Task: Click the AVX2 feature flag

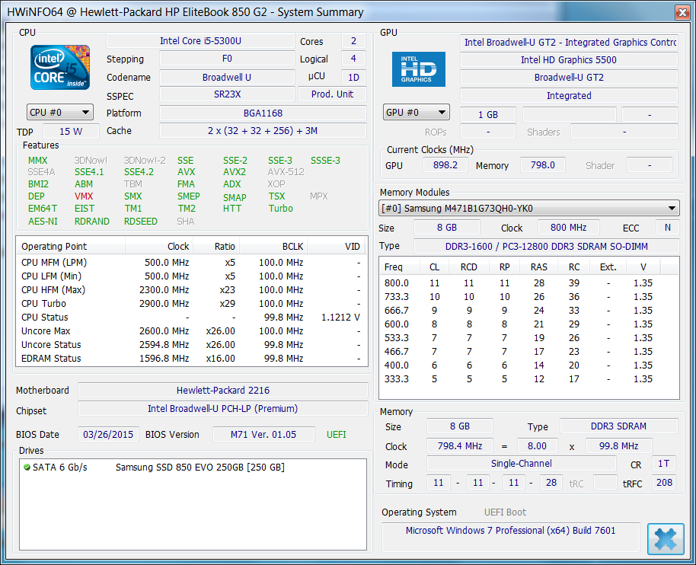Action: (235, 172)
